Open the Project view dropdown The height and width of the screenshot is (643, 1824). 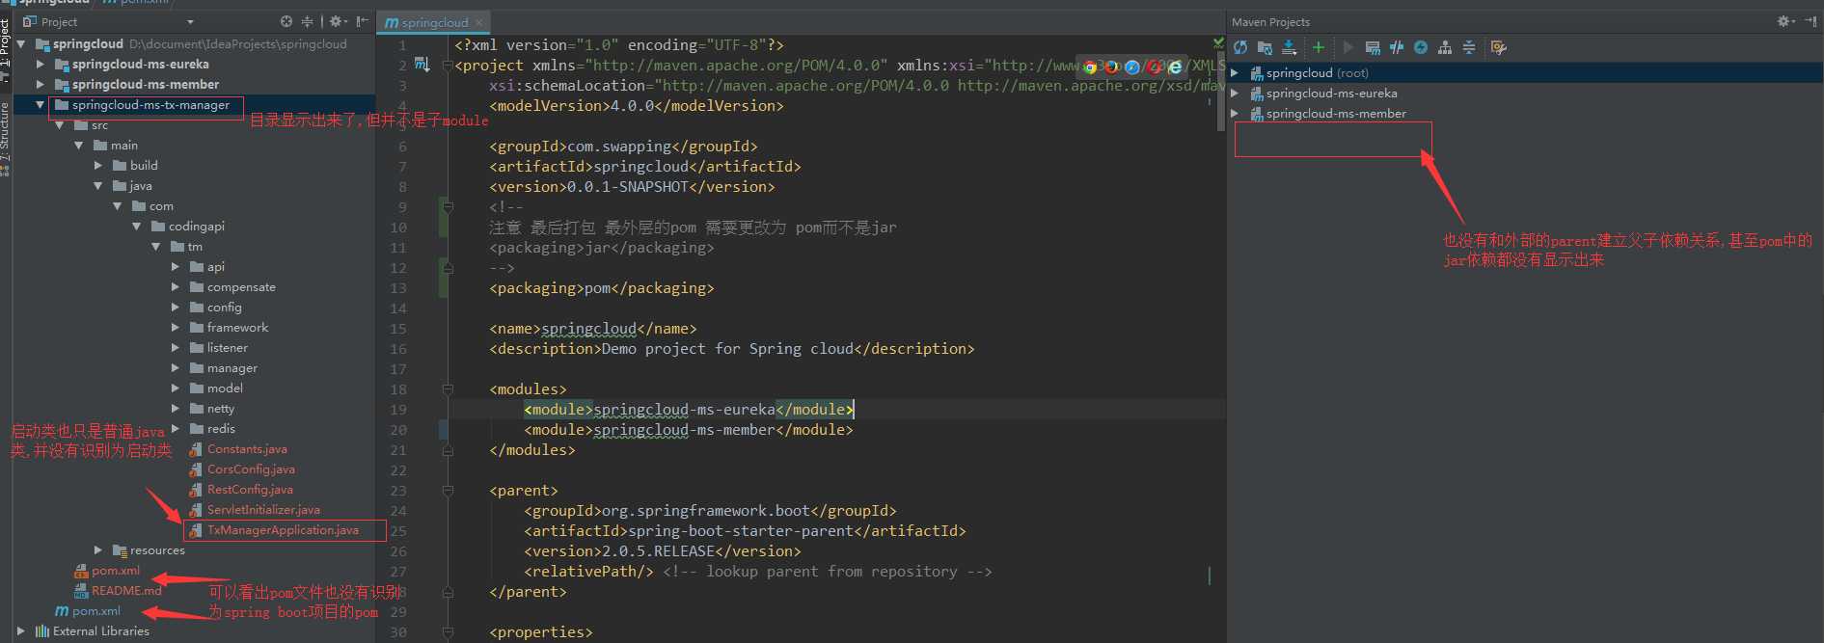(x=190, y=21)
